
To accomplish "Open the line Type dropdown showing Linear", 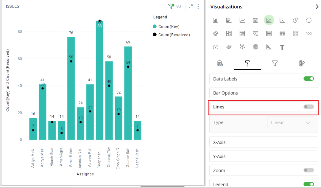I will [291, 122].
